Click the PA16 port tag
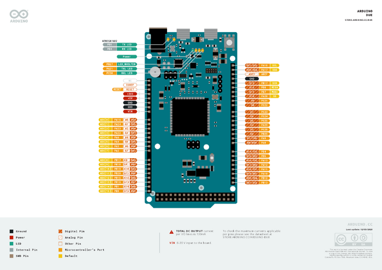 point(118,120)
